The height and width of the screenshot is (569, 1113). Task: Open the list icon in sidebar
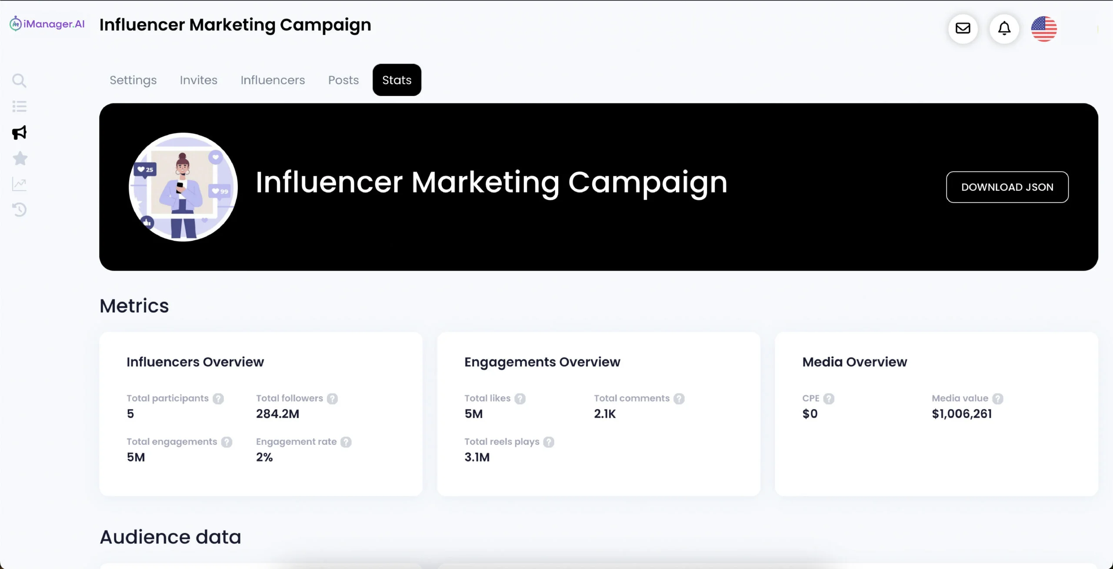click(x=19, y=106)
